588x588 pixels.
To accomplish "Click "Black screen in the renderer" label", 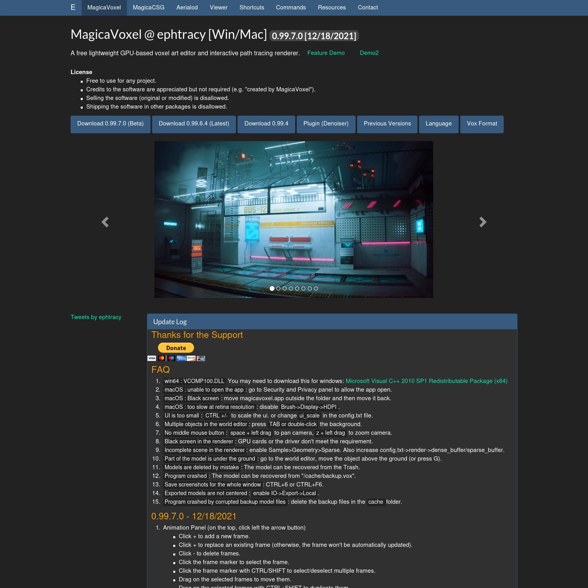I will click(x=199, y=441).
